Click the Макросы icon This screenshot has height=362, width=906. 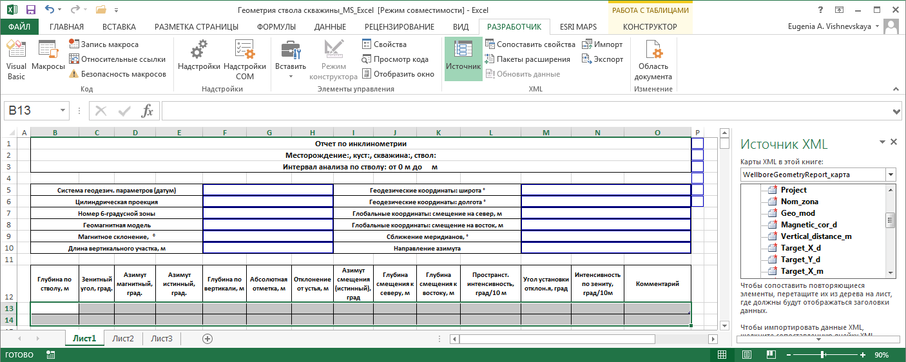[48, 60]
